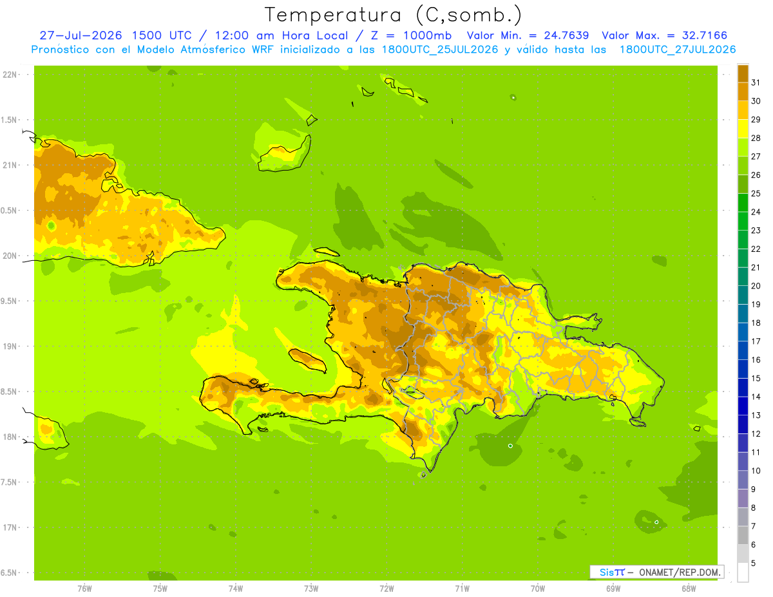Click the legend scale value '23'

[x=756, y=230]
